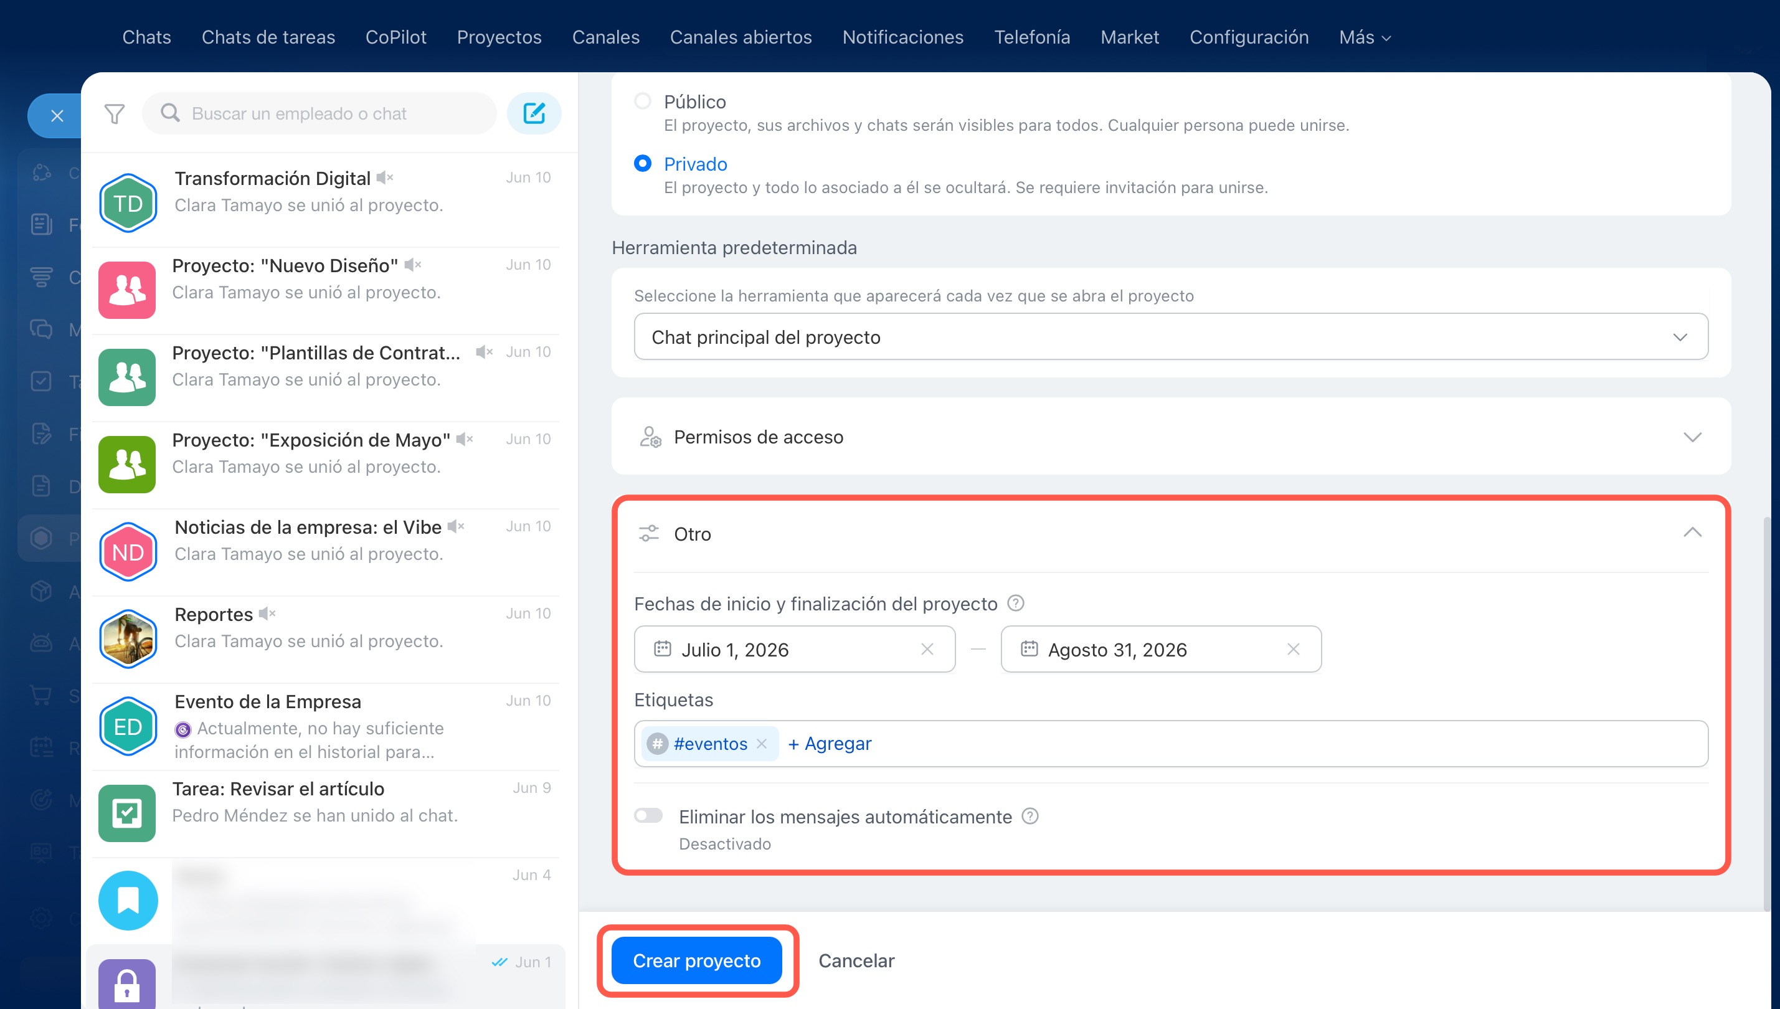Select the Privado radio option

(642, 164)
